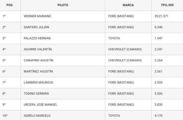
Task: Click the TPO./DIF. column header
Action: pyautogui.click(x=167, y=5)
